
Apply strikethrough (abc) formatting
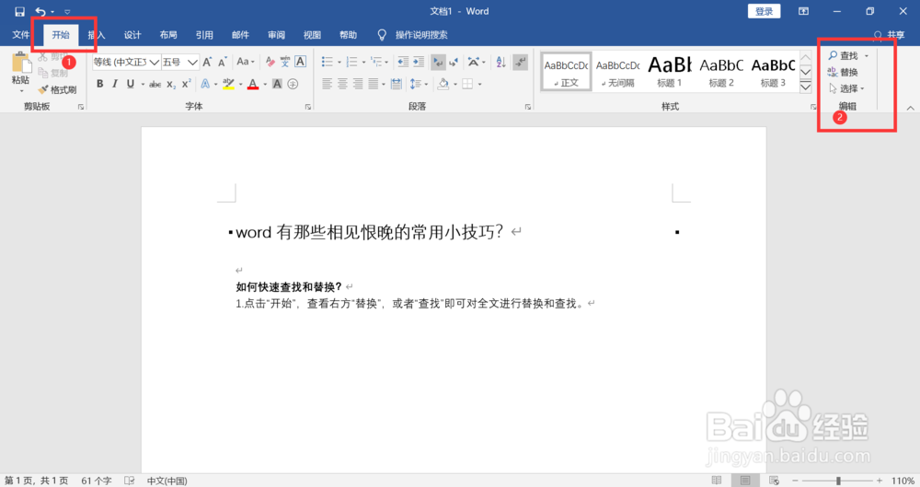coord(155,84)
